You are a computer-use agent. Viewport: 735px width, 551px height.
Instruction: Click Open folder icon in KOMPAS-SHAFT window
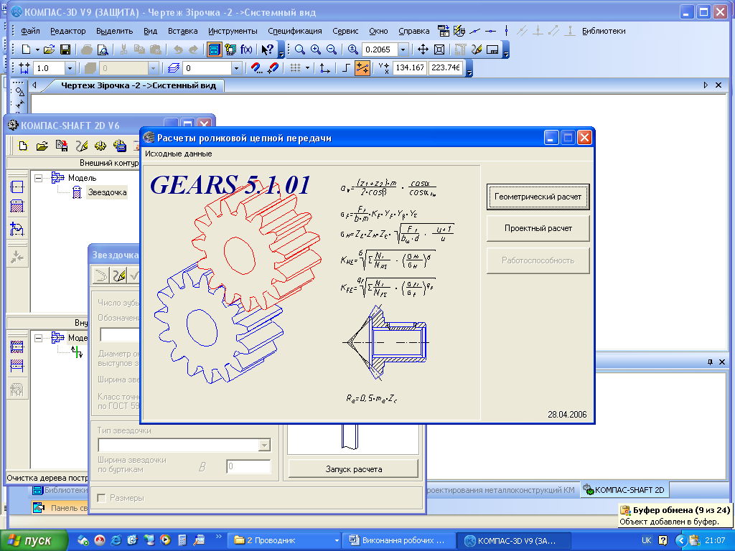click(42, 146)
